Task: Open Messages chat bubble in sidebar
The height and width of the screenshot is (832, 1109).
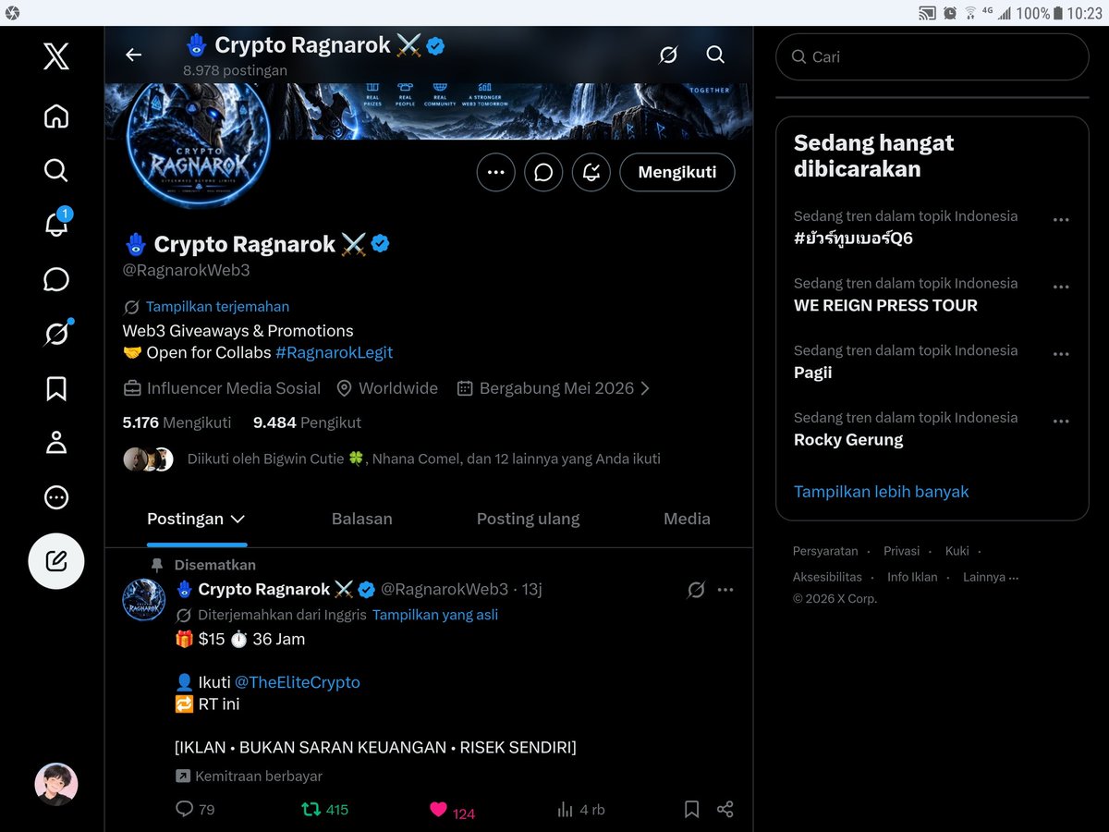Action: tap(55, 279)
